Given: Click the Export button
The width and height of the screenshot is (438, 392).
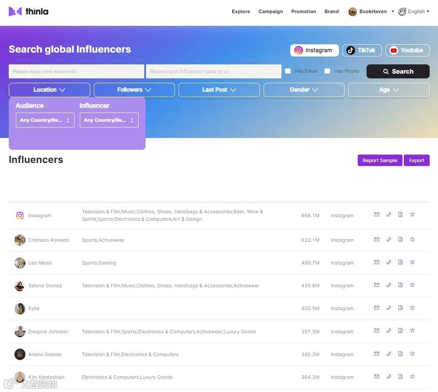Looking at the screenshot, I should pos(417,160).
